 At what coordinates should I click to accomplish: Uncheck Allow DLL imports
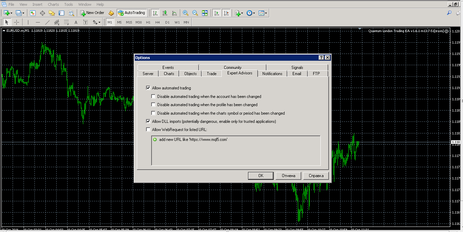pos(148,121)
